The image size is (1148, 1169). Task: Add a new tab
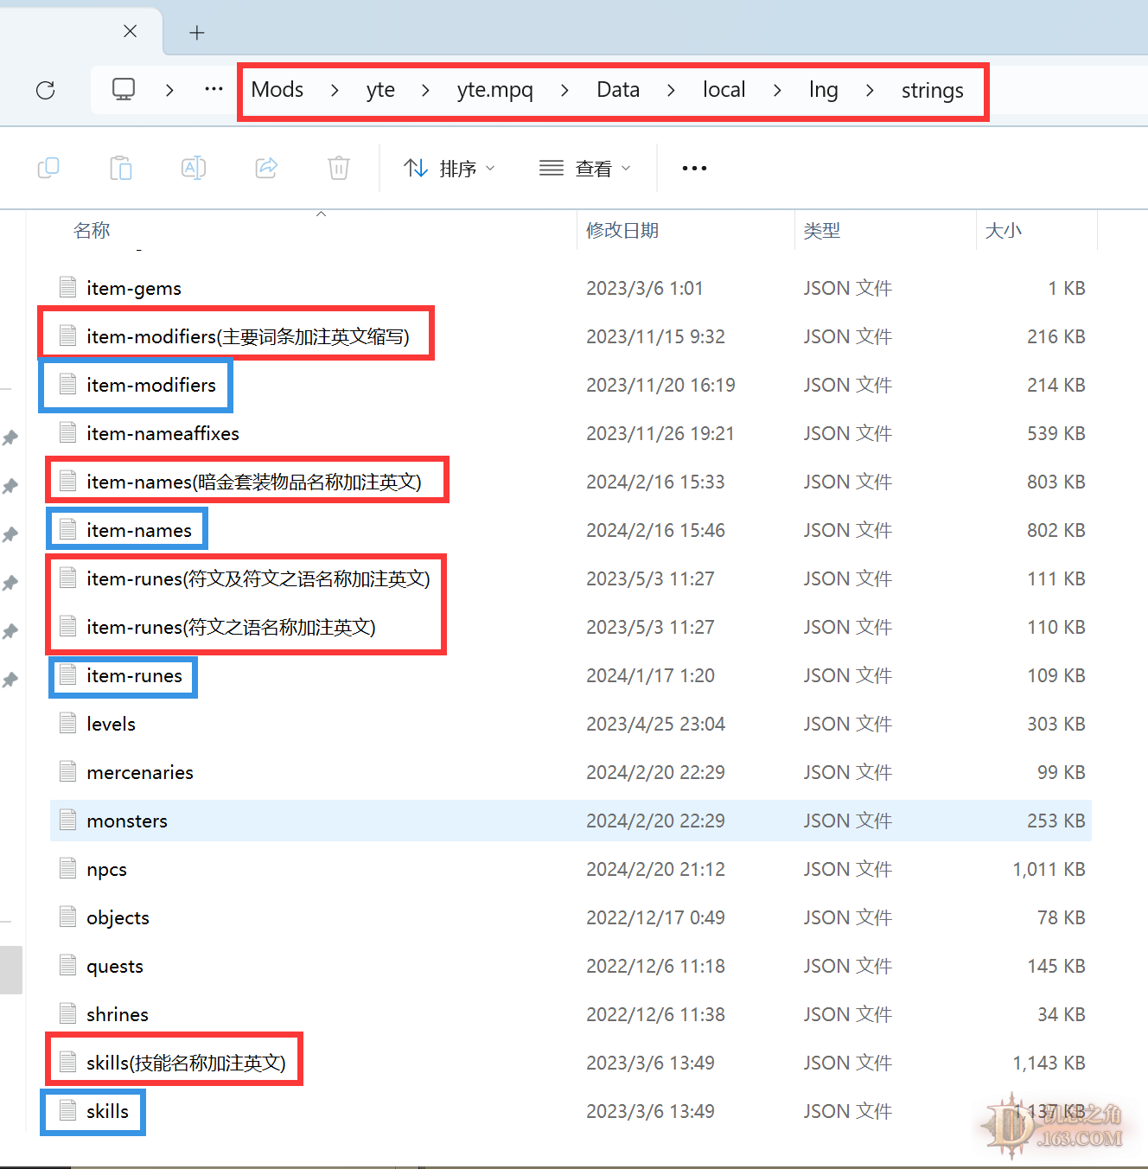[x=197, y=33]
